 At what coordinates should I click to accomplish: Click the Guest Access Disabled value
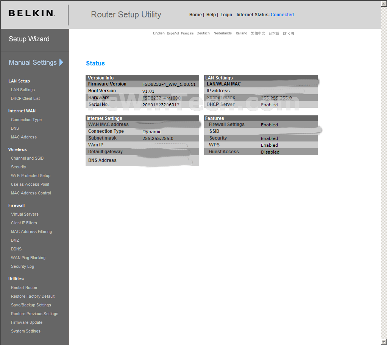[270, 152]
